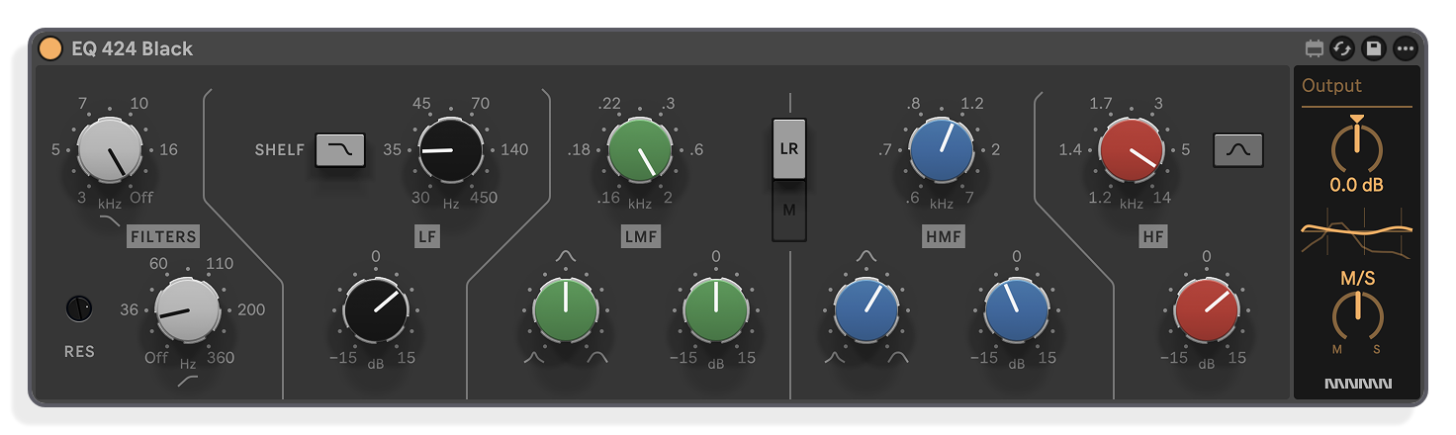Toggle the HF bell shape button

pos(1238,150)
